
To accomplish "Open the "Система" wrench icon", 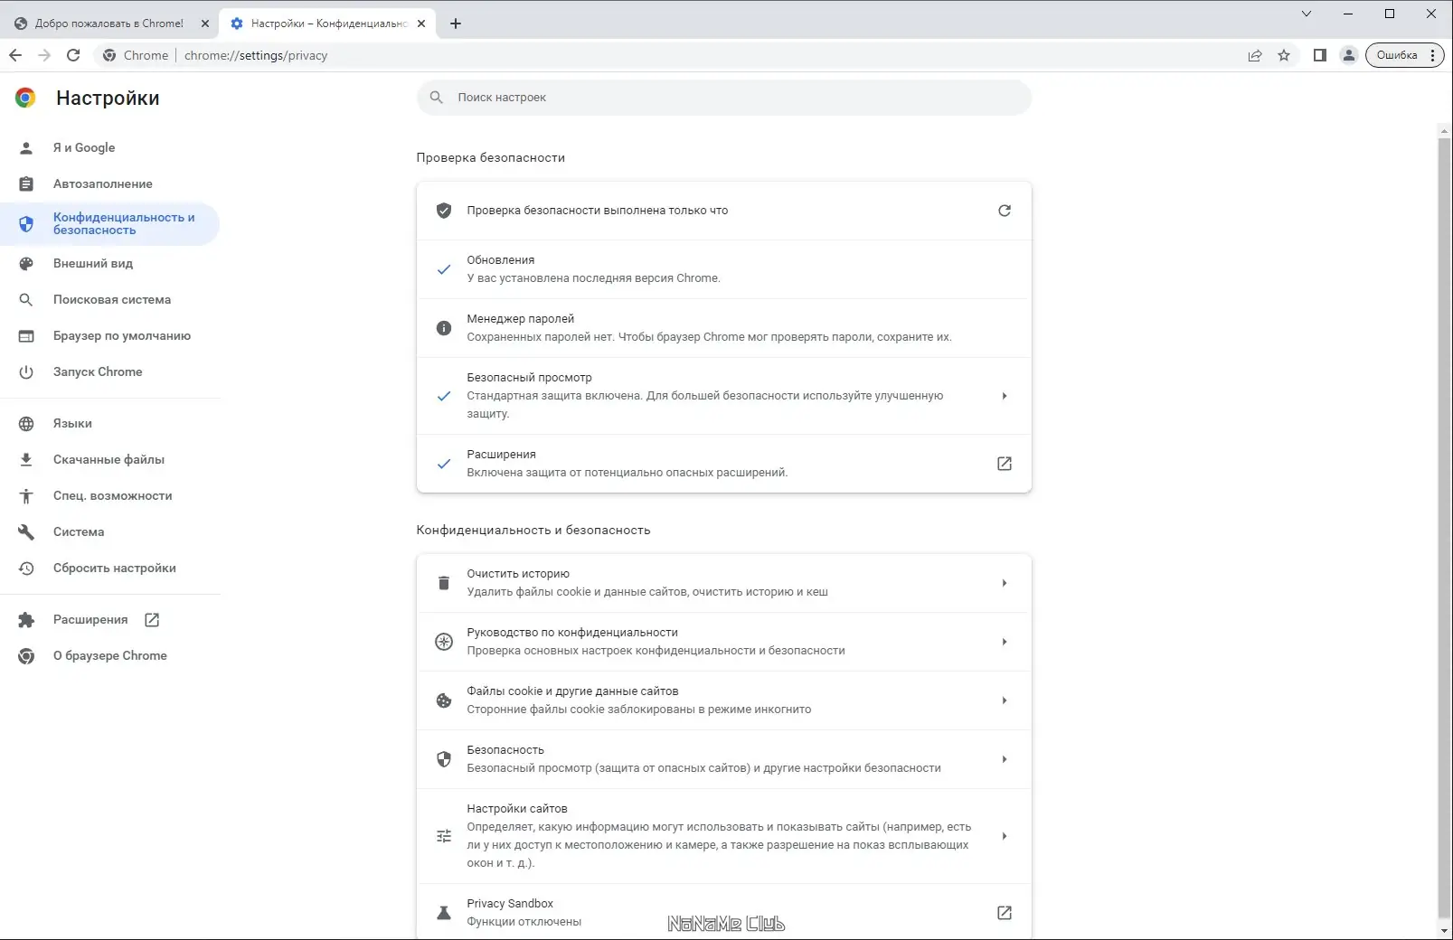I will tap(26, 531).
